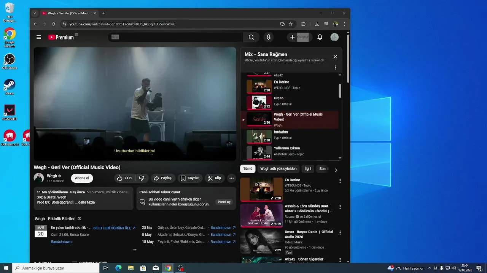Close the Mix - Sana Rağmen panel
This screenshot has height=273, width=487.
(x=335, y=56)
